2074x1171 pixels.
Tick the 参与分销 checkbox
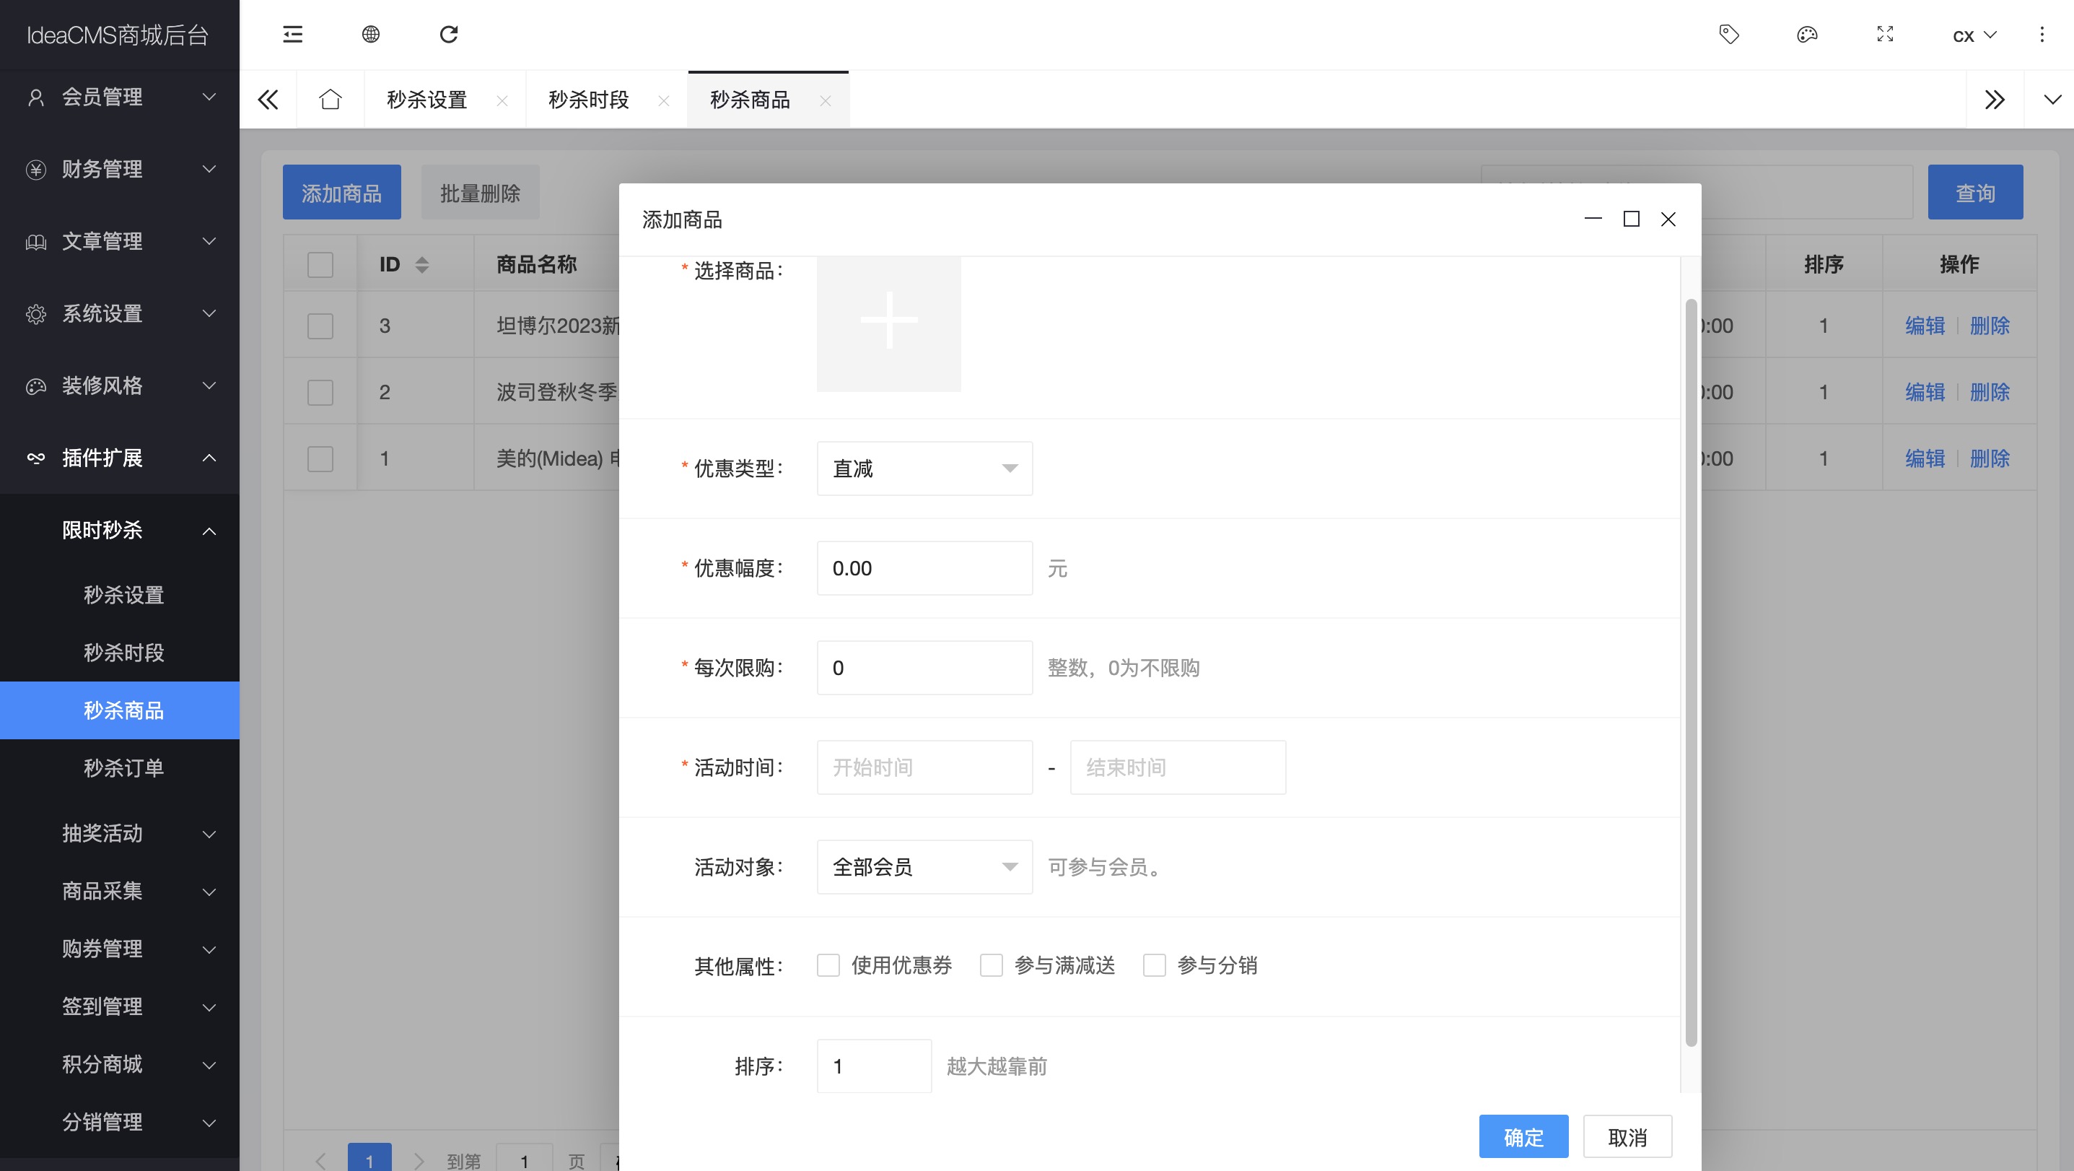[1154, 965]
